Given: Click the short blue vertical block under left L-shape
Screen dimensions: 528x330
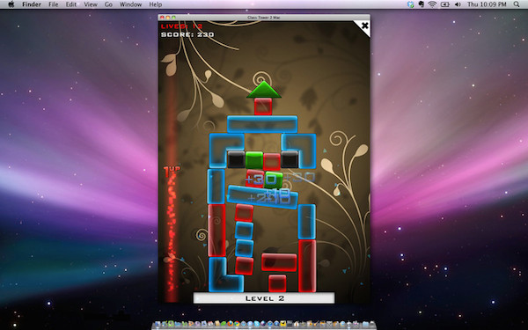Looking at the screenshot, I should pyautogui.click(x=216, y=187).
